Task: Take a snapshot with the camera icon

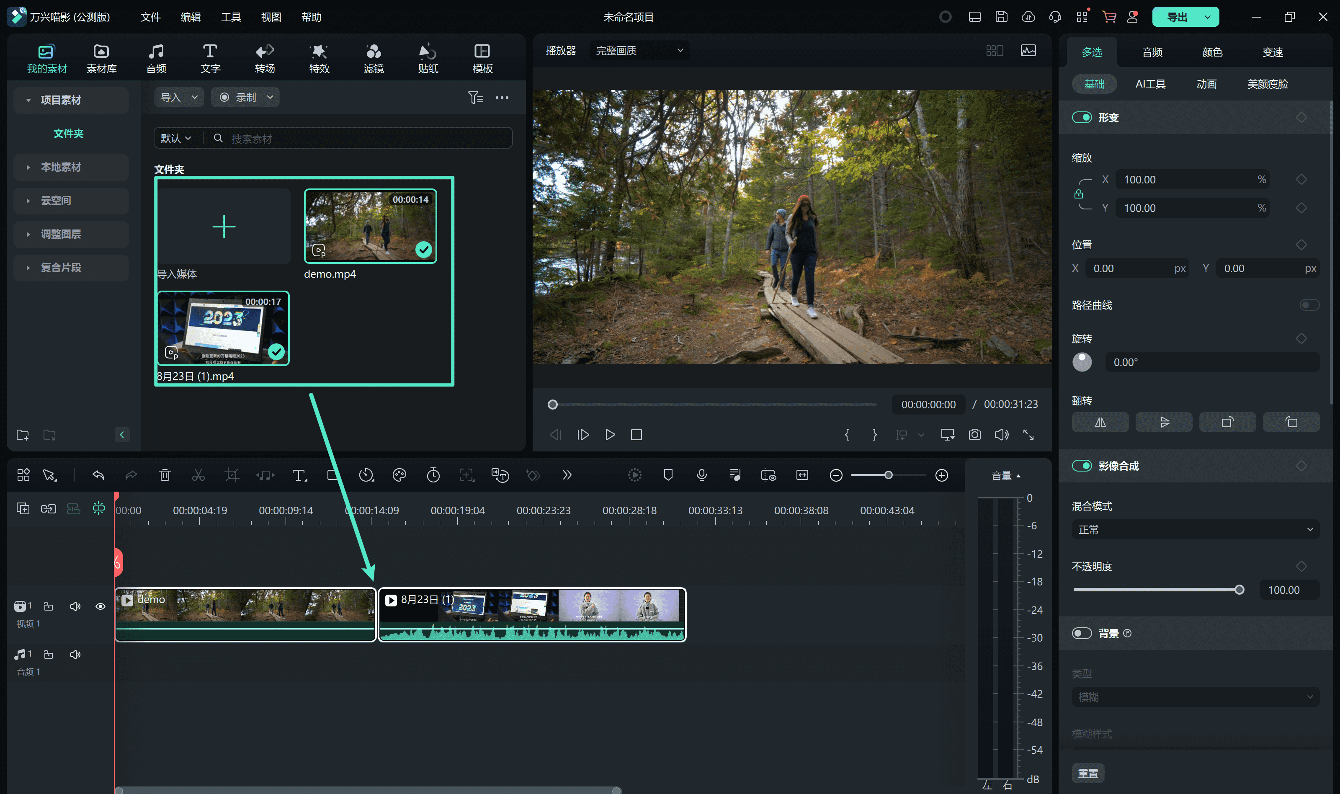Action: pos(974,434)
